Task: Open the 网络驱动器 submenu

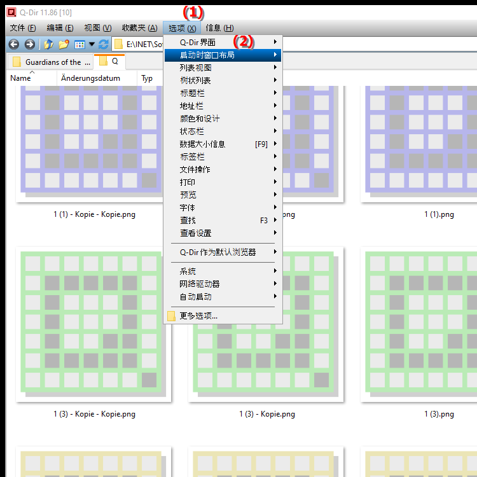Action: coord(223,284)
